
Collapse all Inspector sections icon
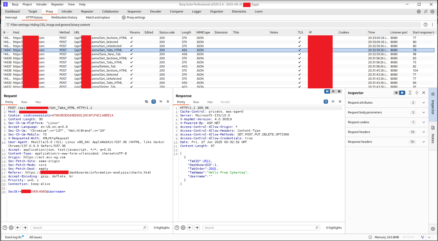click(x=417, y=93)
